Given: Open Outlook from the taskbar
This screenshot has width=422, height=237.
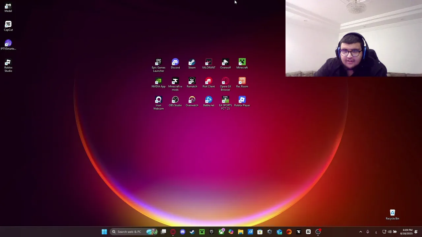Looking at the screenshot, I should (279, 232).
